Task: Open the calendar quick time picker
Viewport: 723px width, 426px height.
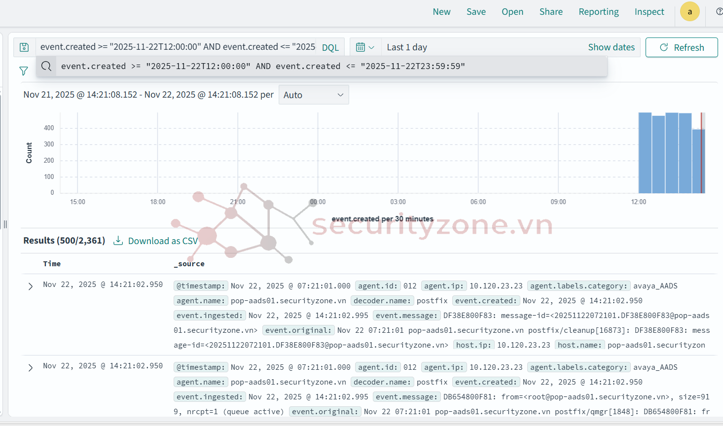Action: point(365,47)
